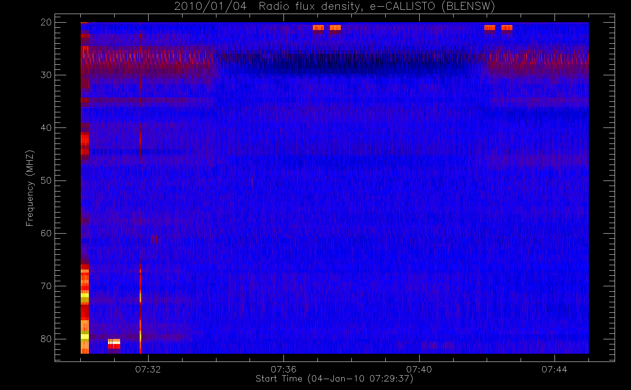Click the 20 frequency tick label
The image size is (631, 390).
coord(46,22)
